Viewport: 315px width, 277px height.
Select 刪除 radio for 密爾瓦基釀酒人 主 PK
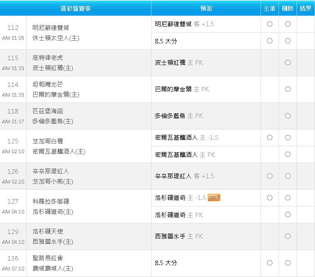coord(288,154)
